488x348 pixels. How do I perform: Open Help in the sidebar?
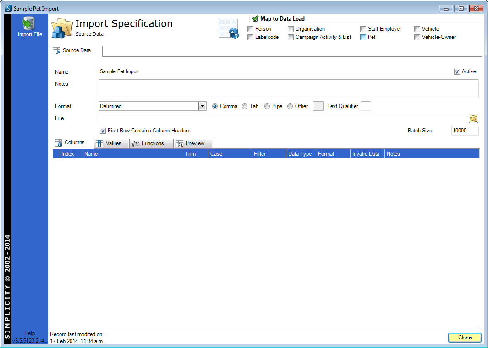click(30, 333)
